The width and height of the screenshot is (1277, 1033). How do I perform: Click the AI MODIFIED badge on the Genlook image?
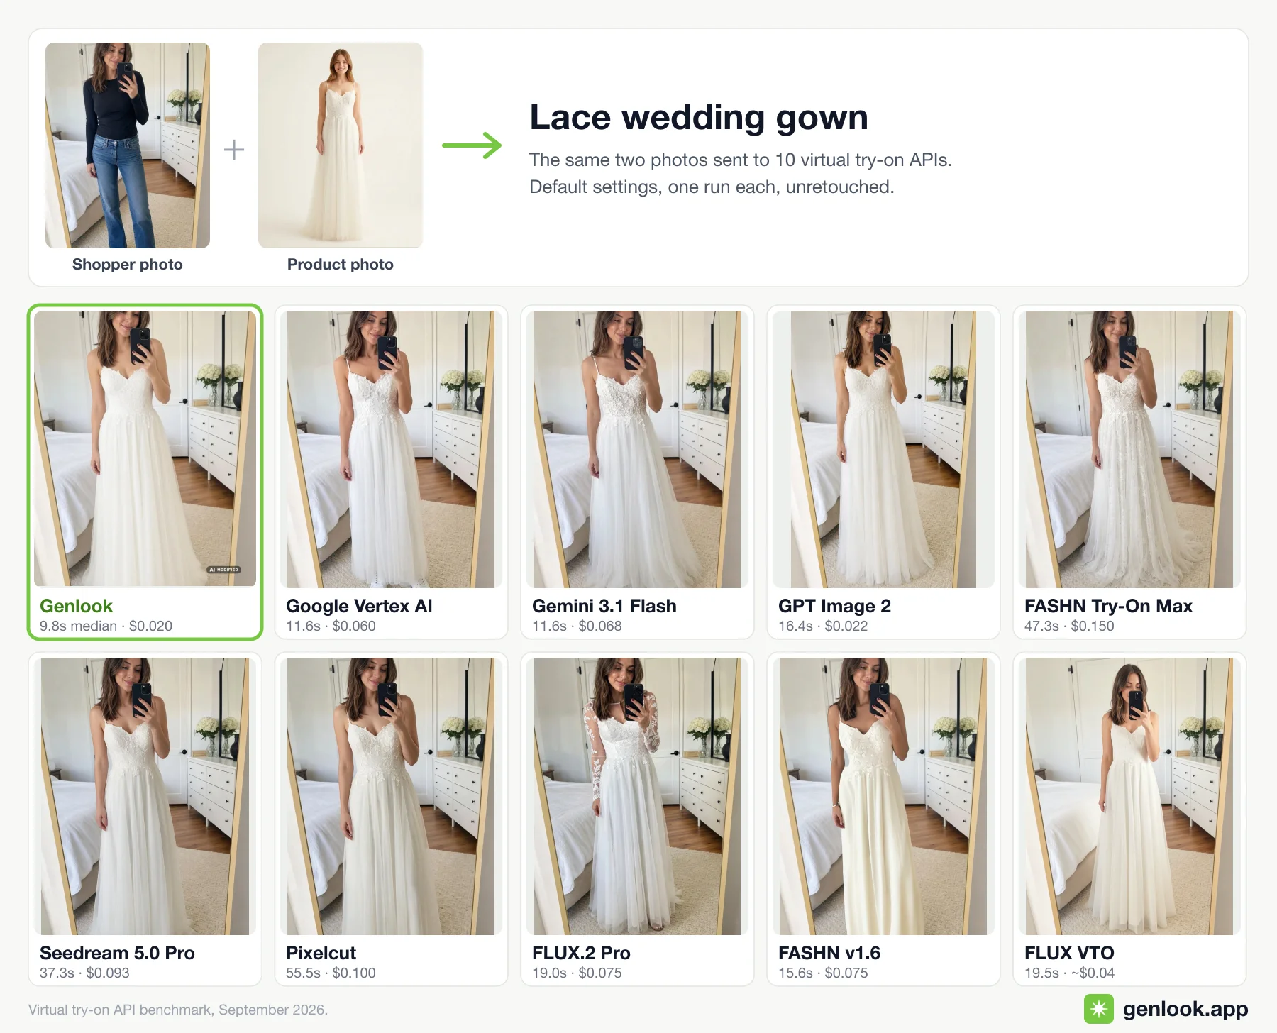224,570
